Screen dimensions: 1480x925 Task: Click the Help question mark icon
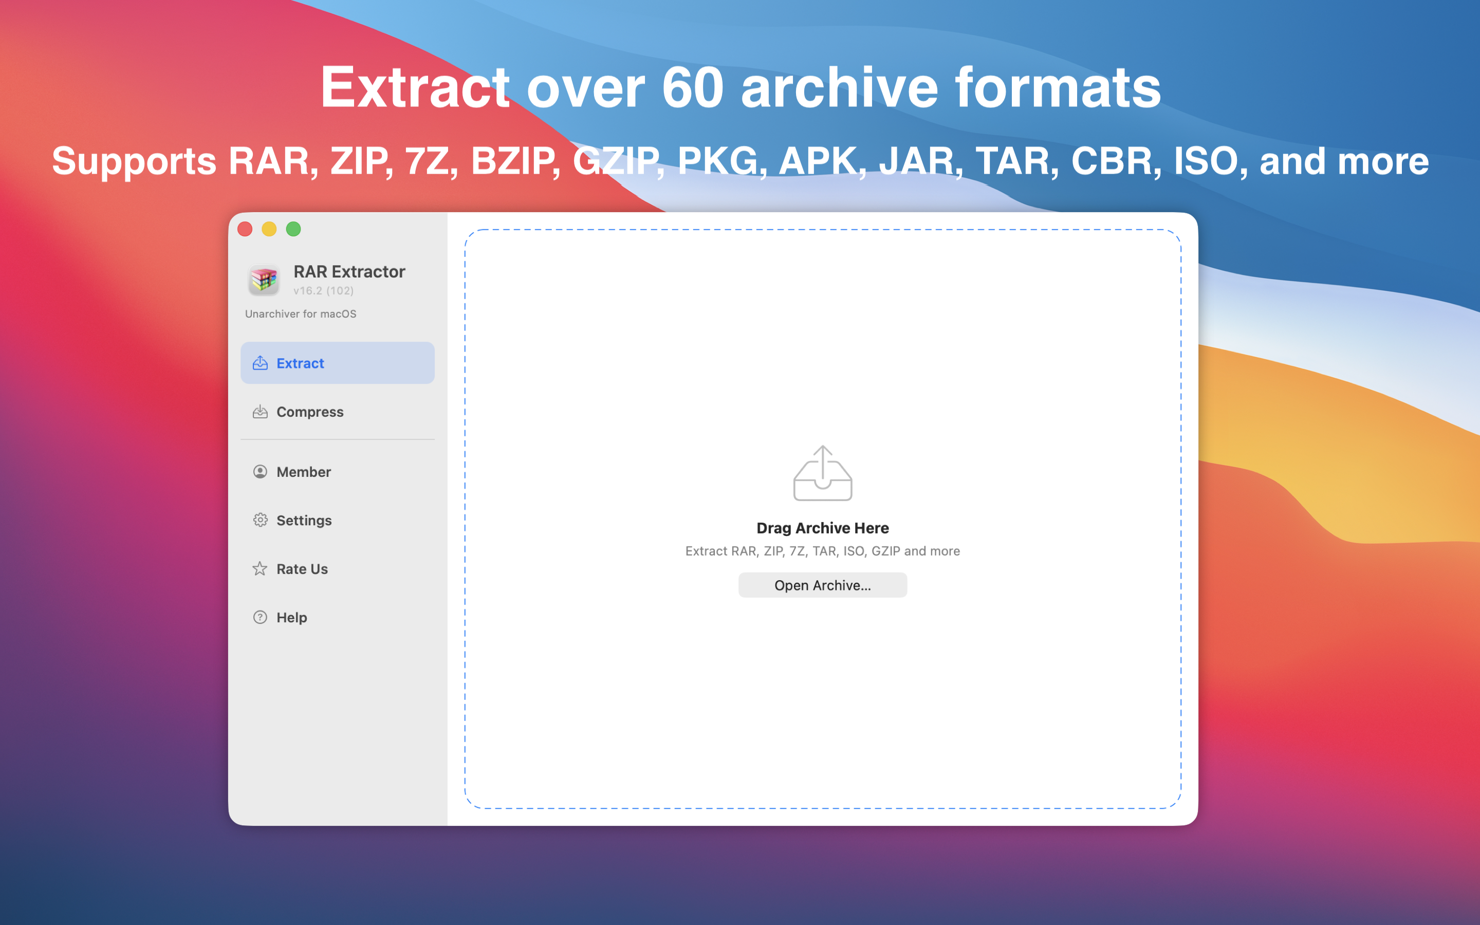coord(260,617)
